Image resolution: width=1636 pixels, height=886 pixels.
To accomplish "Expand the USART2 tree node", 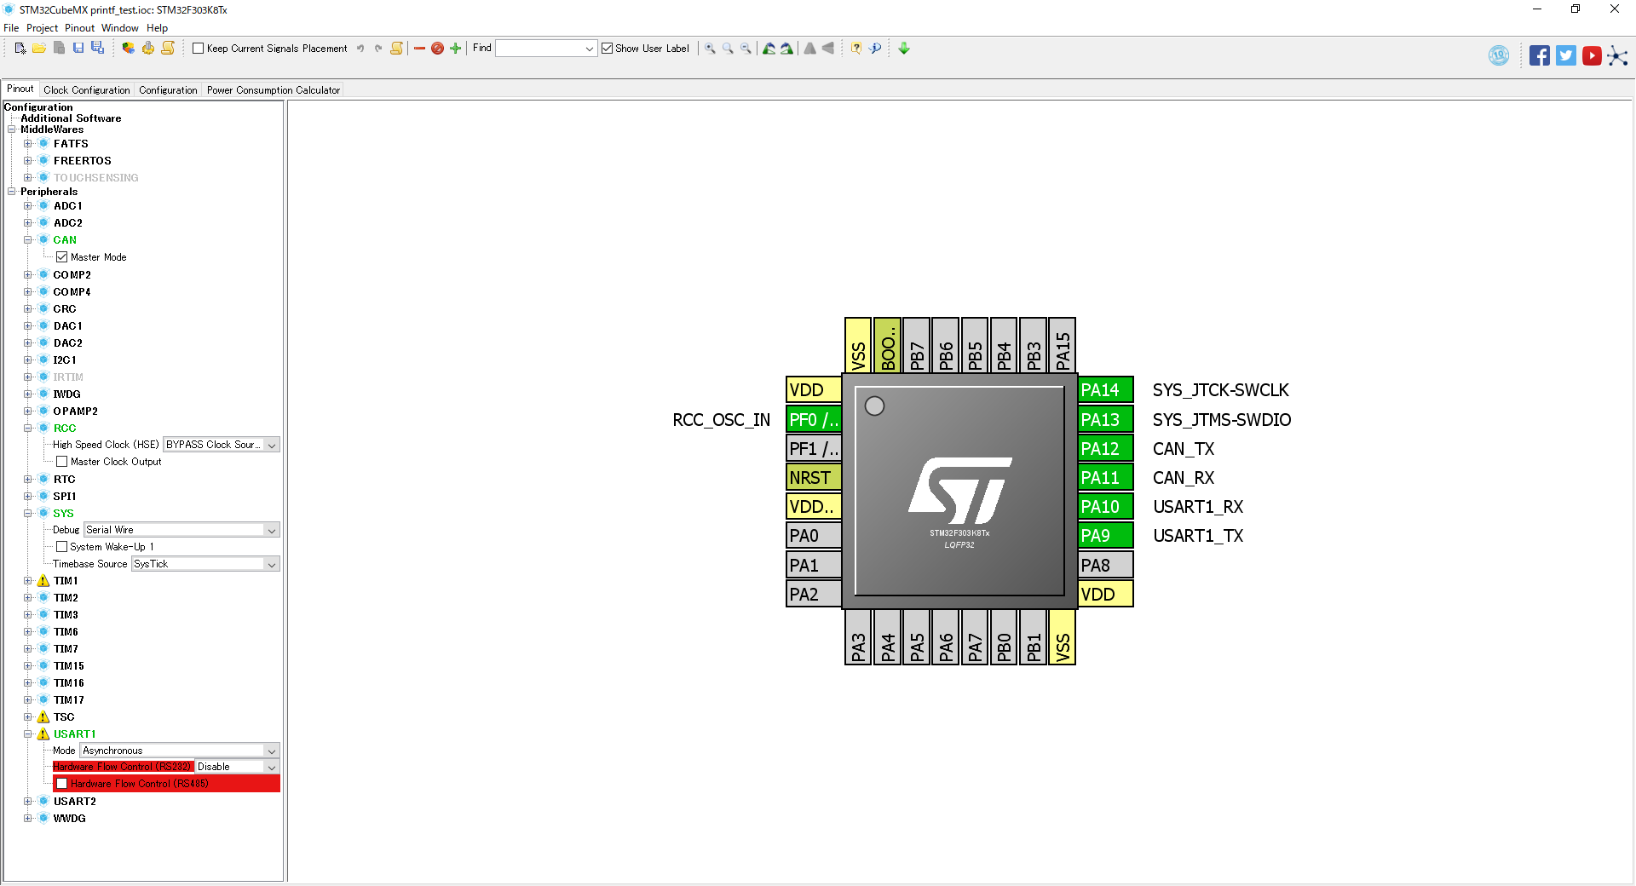I will pos(30,801).
